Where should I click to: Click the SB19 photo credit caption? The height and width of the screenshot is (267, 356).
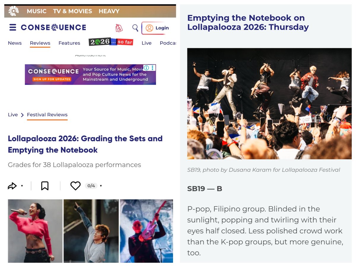[263, 170]
